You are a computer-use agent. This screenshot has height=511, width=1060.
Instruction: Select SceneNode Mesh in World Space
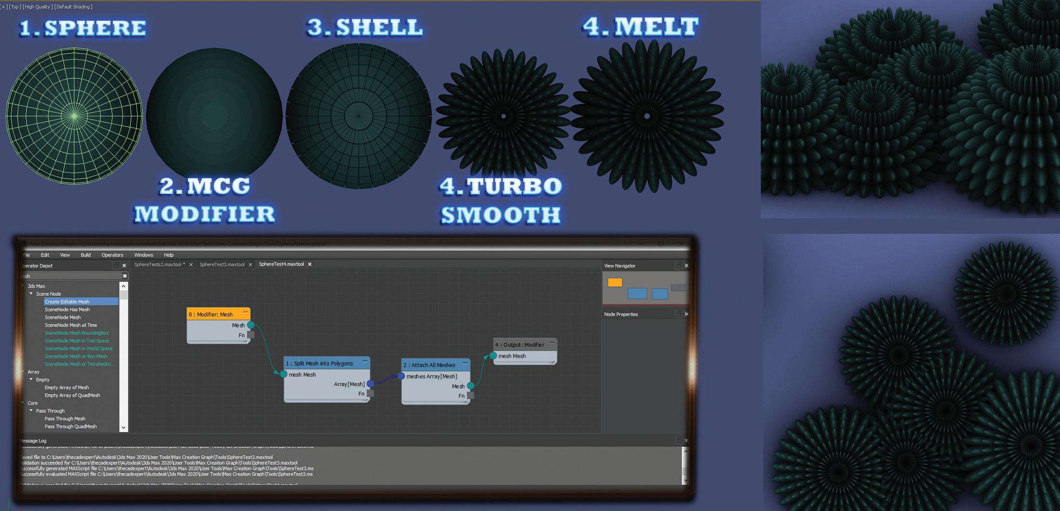[x=79, y=348]
